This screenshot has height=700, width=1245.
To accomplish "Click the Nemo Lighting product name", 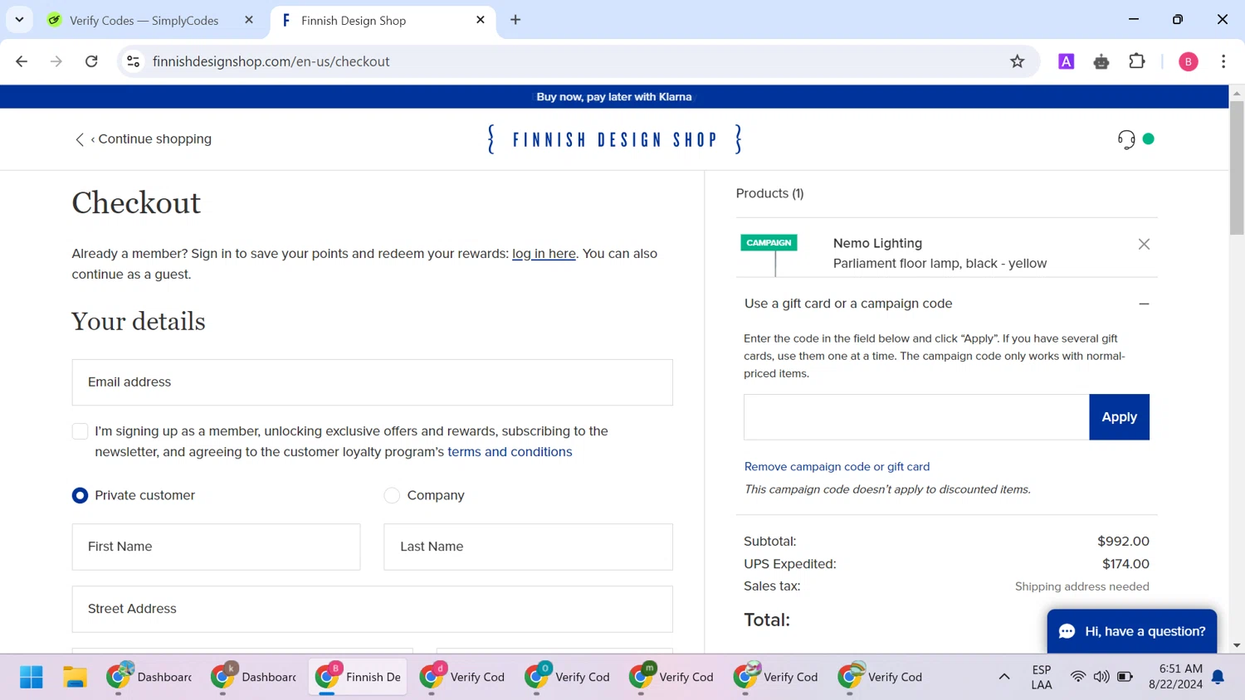I will click(x=877, y=243).
